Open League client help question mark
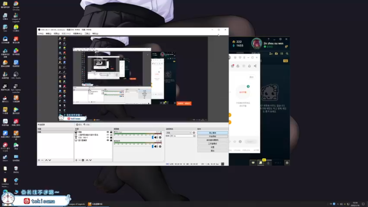Screen dimensions: 368x207 tap(269, 39)
